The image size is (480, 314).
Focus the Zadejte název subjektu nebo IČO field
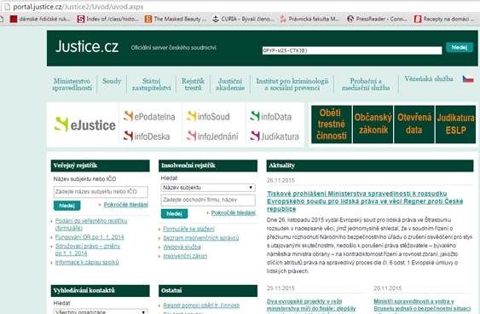click(x=101, y=192)
